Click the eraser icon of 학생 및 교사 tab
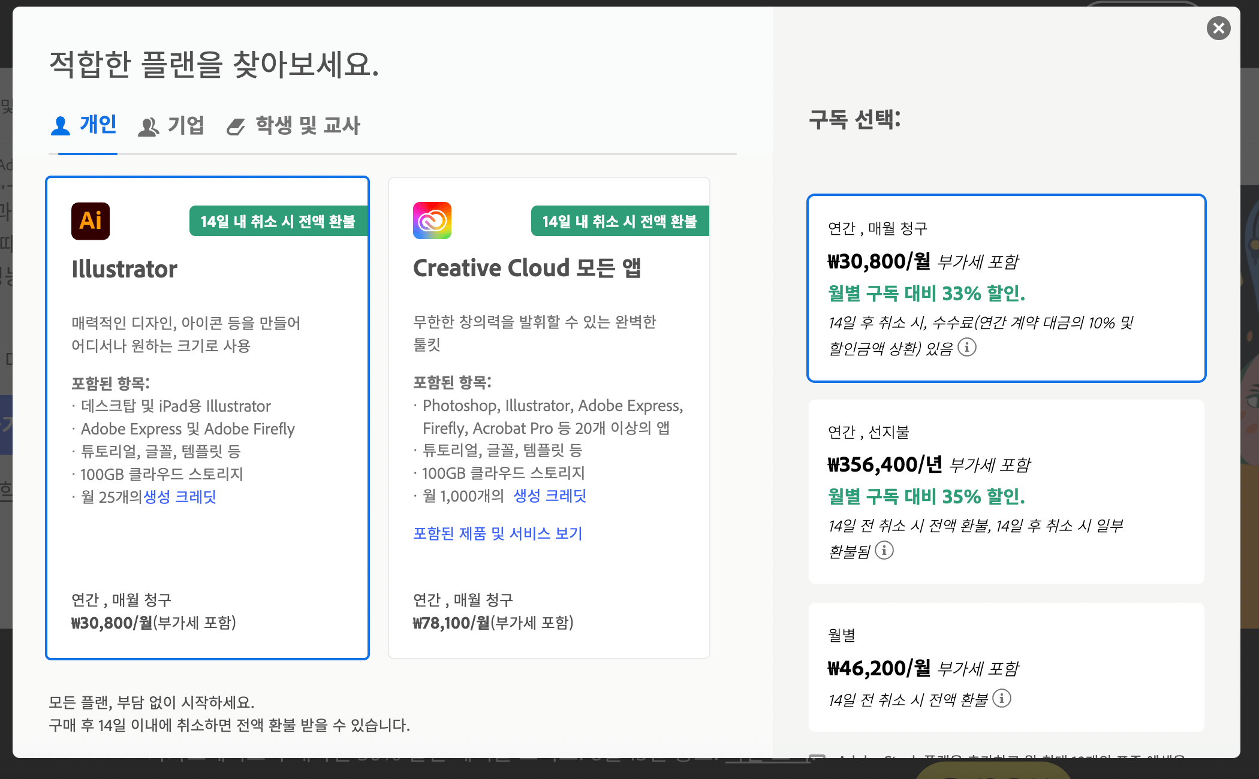The width and height of the screenshot is (1259, 779). pos(236,126)
